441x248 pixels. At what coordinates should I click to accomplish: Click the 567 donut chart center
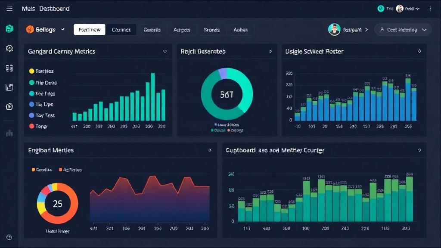pyautogui.click(x=227, y=94)
